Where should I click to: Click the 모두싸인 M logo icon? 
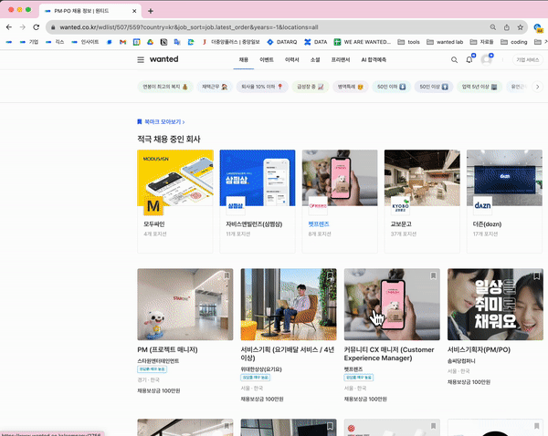[x=153, y=206]
